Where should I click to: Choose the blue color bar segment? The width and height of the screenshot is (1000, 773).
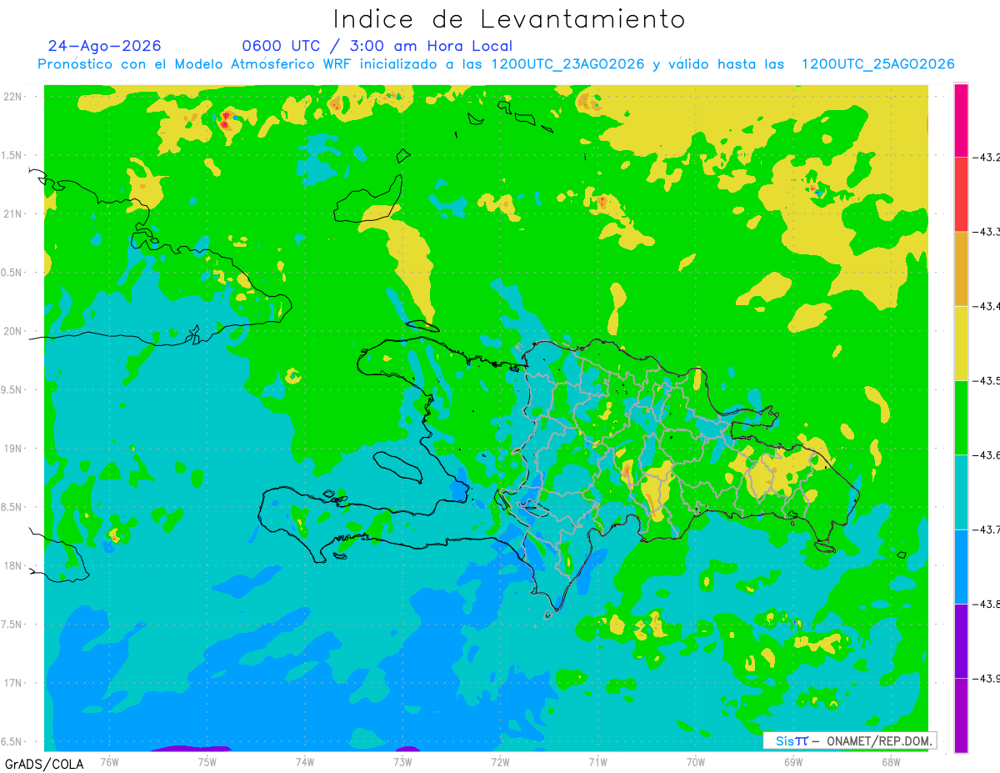click(961, 566)
